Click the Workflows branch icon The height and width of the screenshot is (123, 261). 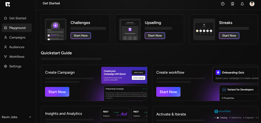[5, 57]
